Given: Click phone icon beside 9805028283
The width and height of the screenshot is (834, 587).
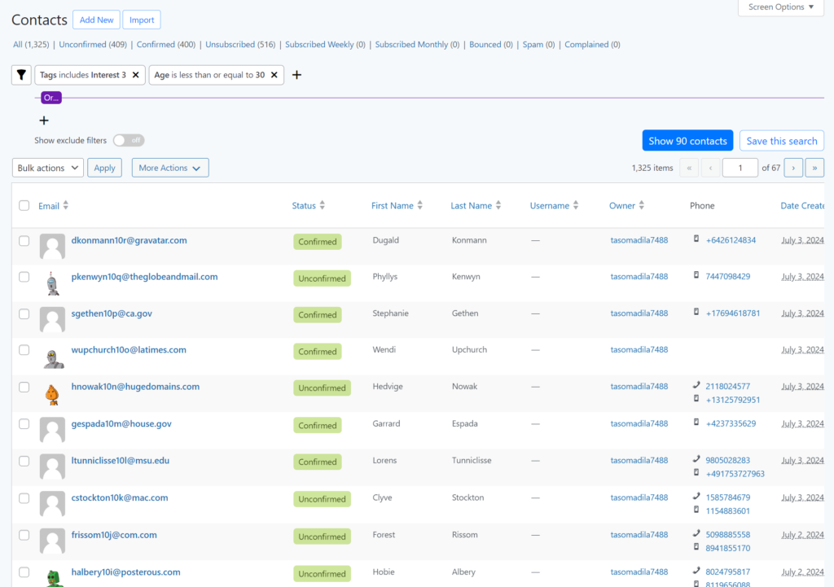Looking at the screenshot, I should click(696, 459).
